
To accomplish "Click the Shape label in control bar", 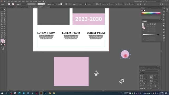I will pyautogui.click(x=74, y=4).
